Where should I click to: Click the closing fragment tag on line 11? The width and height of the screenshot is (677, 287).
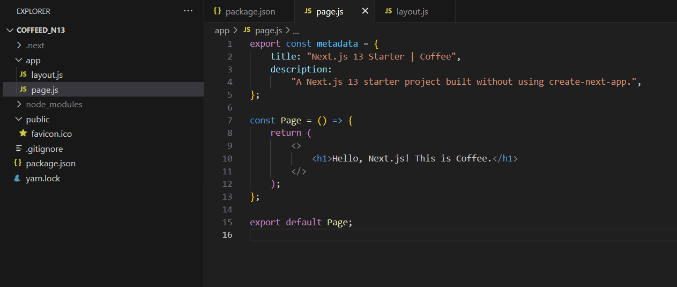[299, 171]
